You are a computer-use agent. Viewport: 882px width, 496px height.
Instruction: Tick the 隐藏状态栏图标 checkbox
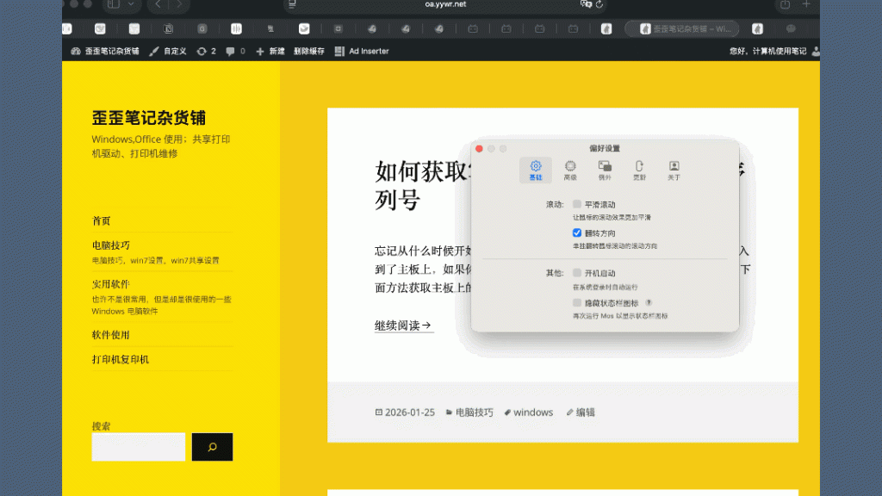[x=577, y=303]
